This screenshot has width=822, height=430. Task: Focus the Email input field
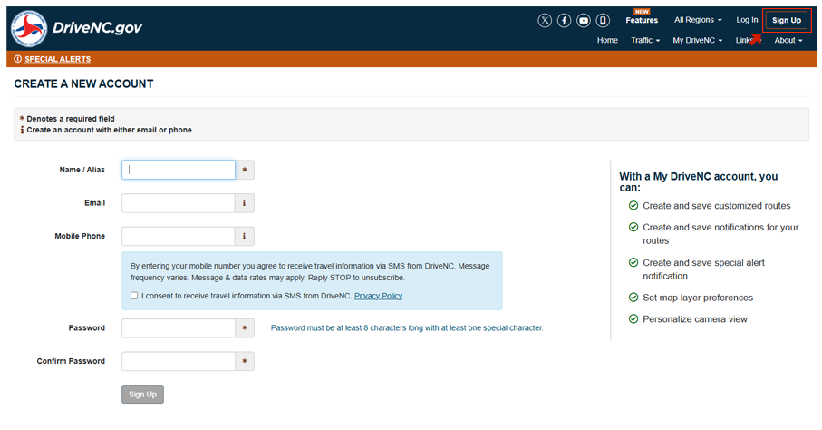pos(179,203)
